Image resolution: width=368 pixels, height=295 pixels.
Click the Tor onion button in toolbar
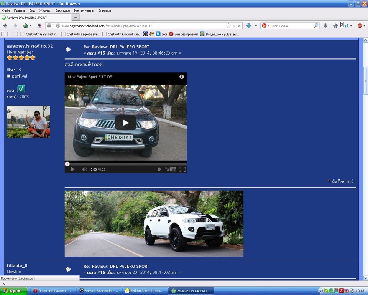click(x=25, y=26)
